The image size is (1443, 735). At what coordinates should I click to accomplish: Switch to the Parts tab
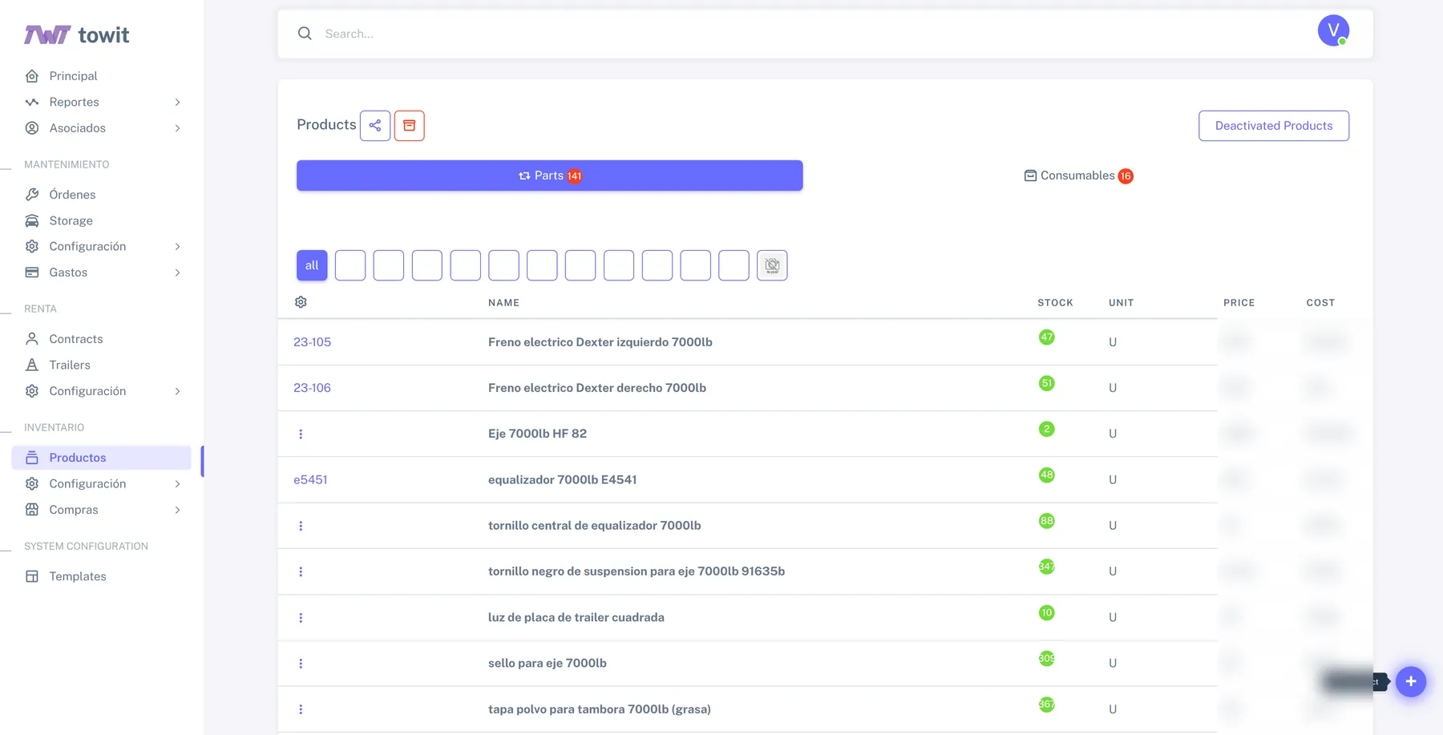549,176
